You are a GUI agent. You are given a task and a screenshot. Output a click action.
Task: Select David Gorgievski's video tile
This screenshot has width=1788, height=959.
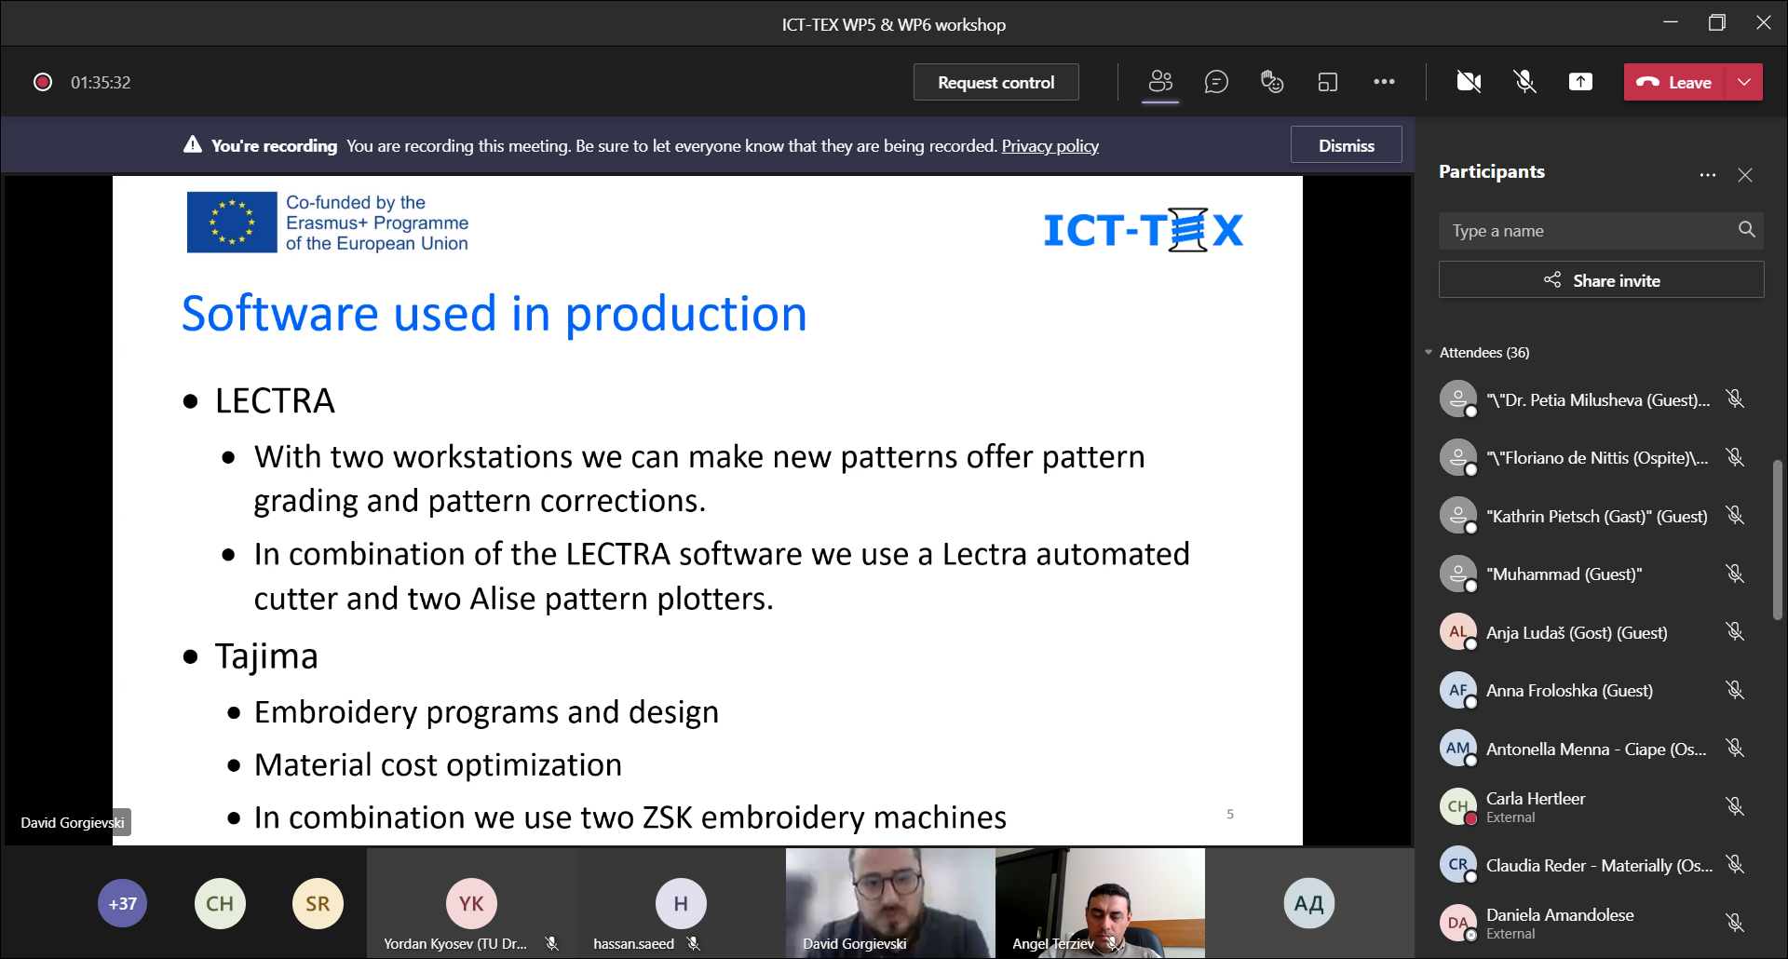[890, 902]
